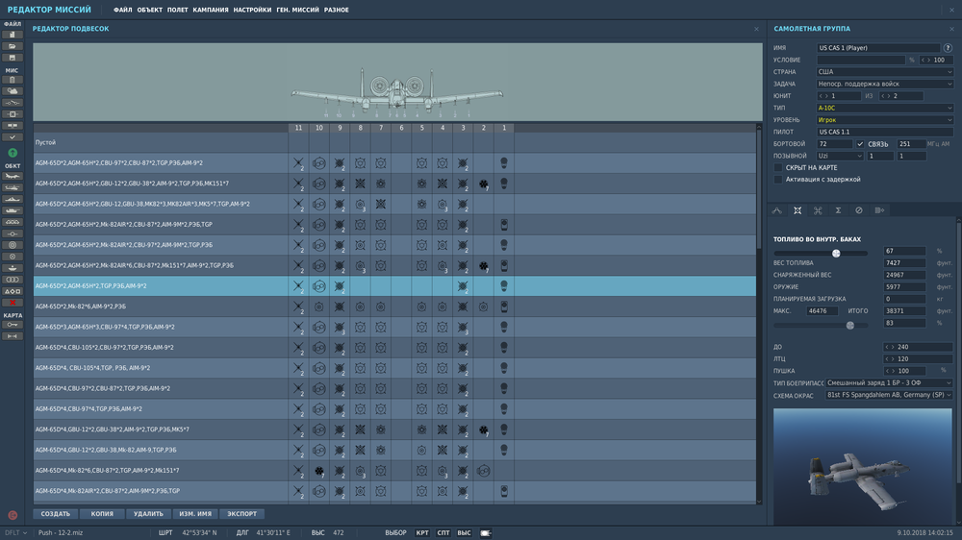Image resolution: width=962 pixels, height=540 pixels.
Task: Toggle the small switch icon after ВЫС in status bar
Action: click(485, 533)
